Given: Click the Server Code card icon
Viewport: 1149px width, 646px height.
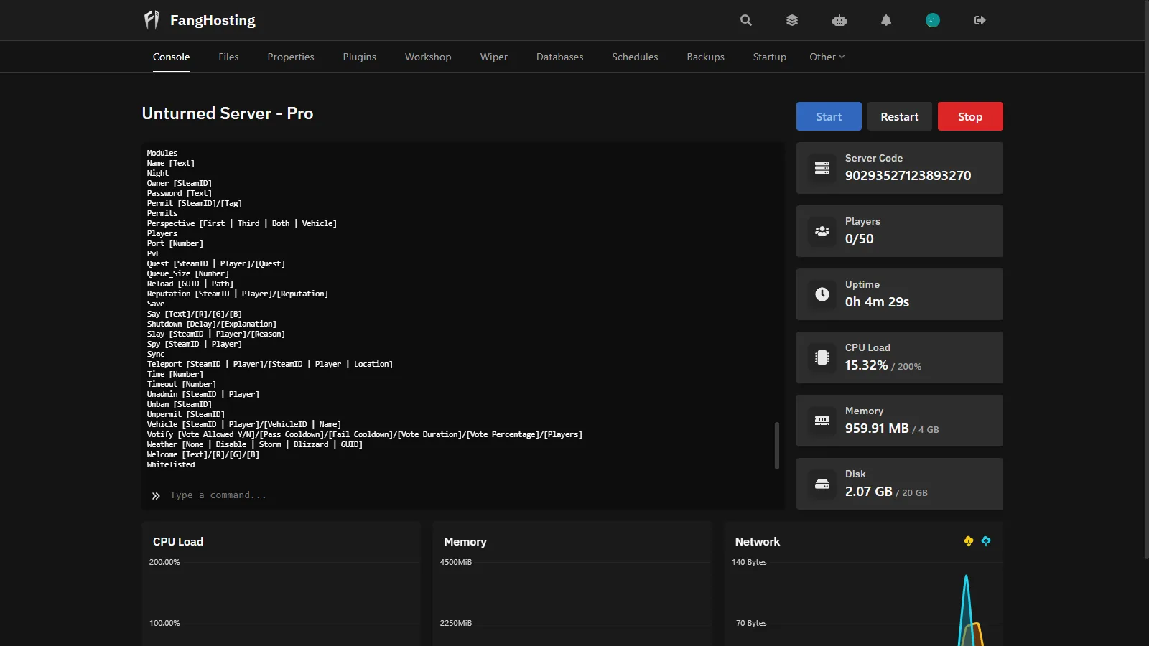Looking at the screenshot, I should click(x=822, y=168).
